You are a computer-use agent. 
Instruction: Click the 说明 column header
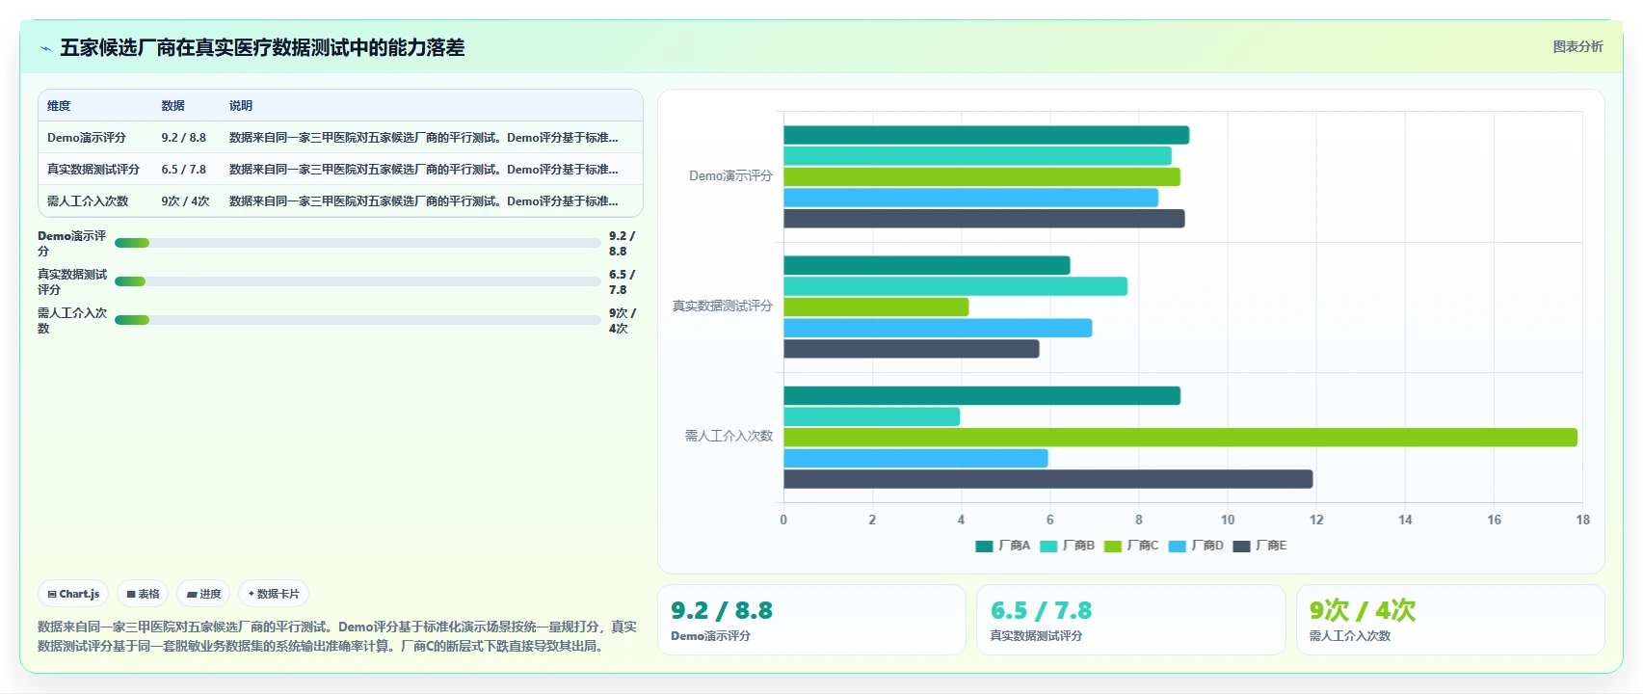[x=241, y=106]
